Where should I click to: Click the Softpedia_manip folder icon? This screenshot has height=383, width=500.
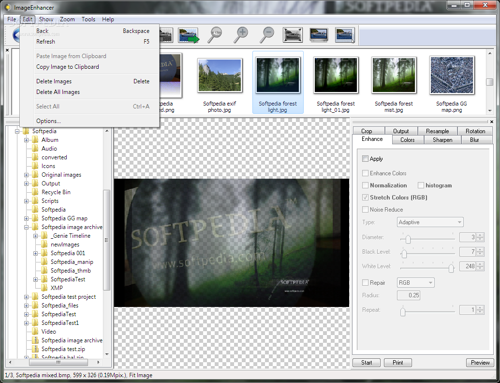44,262
